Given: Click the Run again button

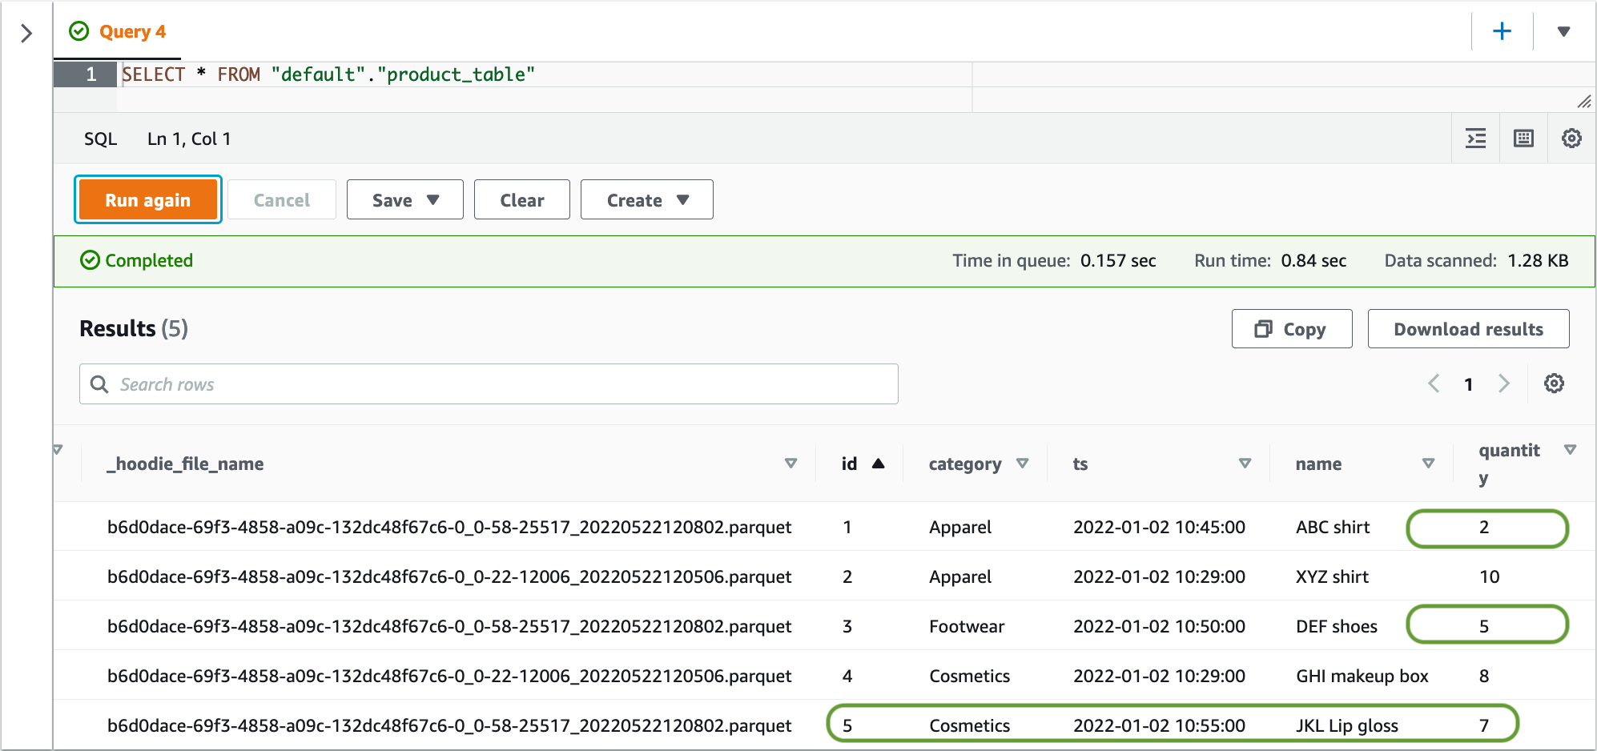Looking at the screenshot, I should pos(147,200).
